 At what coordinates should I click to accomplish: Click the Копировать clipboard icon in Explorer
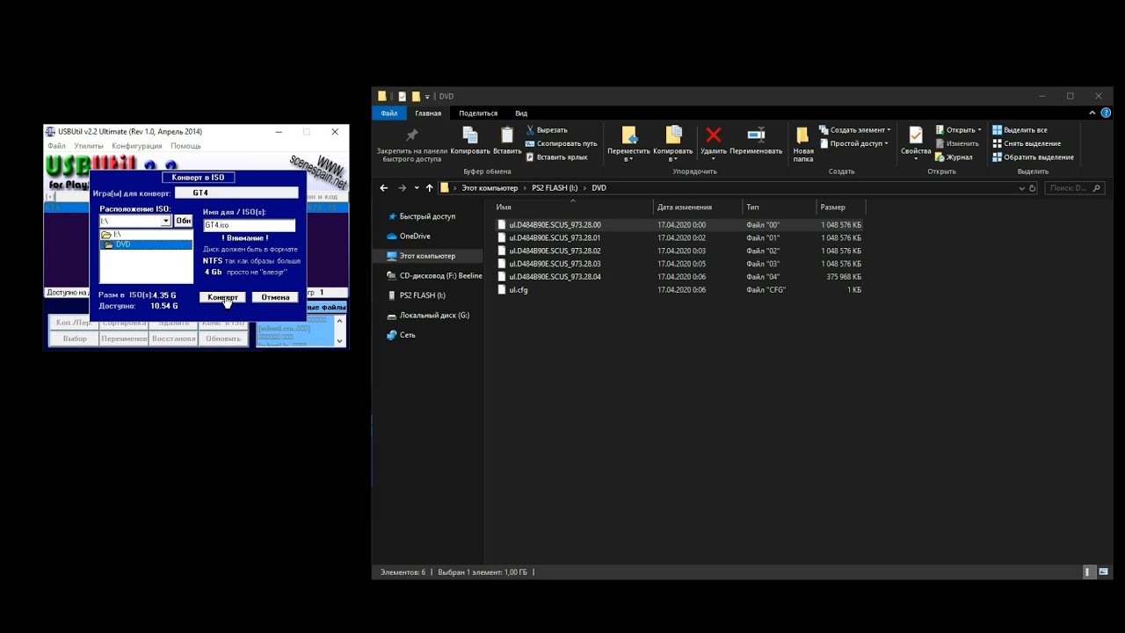[470, 135]
